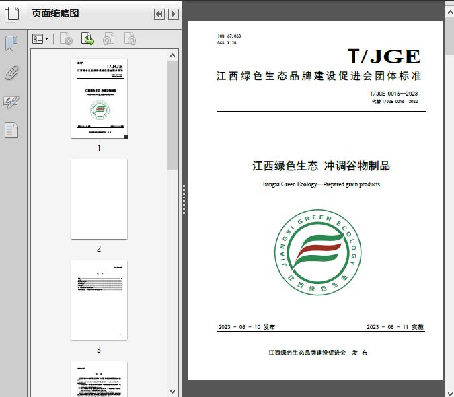Click the Jiangxi Green Ecology logo

[x=317, y=252]
